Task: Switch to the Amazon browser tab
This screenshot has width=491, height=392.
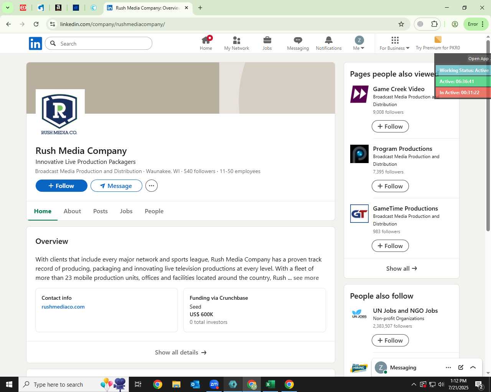Action: pyautogui.click(x=58, y=8)
